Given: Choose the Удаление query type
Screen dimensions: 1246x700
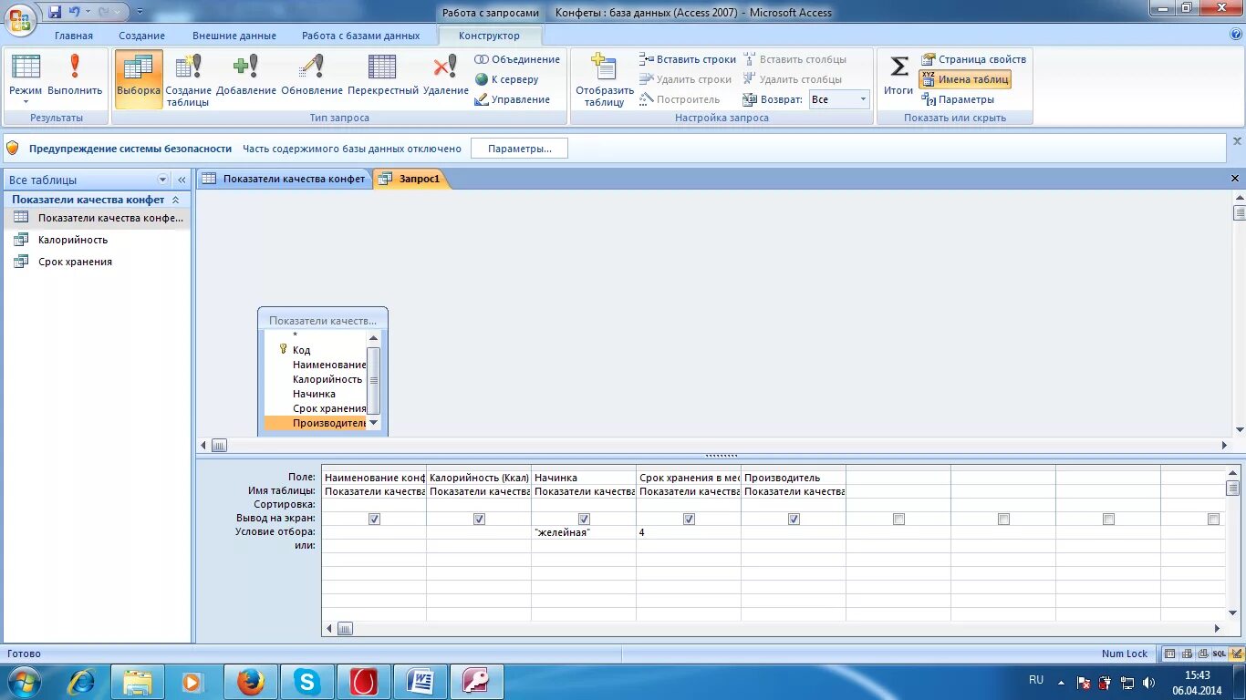Looking at the screenshot, I should tap(446, 75).
